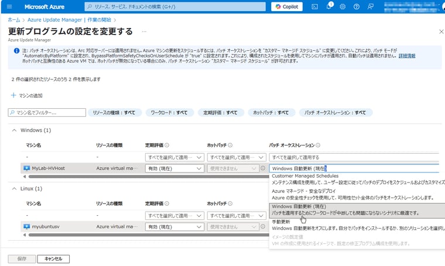Choose Customer Managed Schedules option
Screen dimensions: 445x266
(357, 179)
